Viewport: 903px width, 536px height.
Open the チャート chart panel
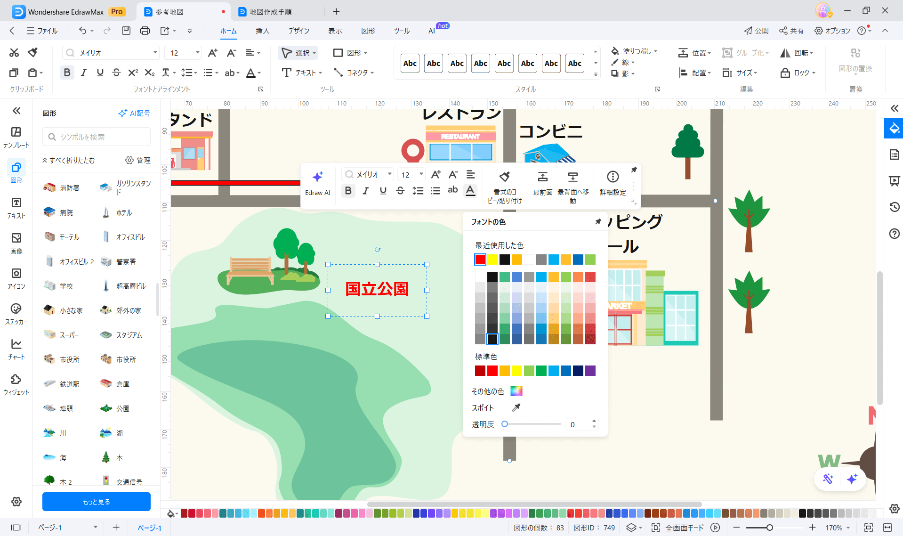[16, 349]
